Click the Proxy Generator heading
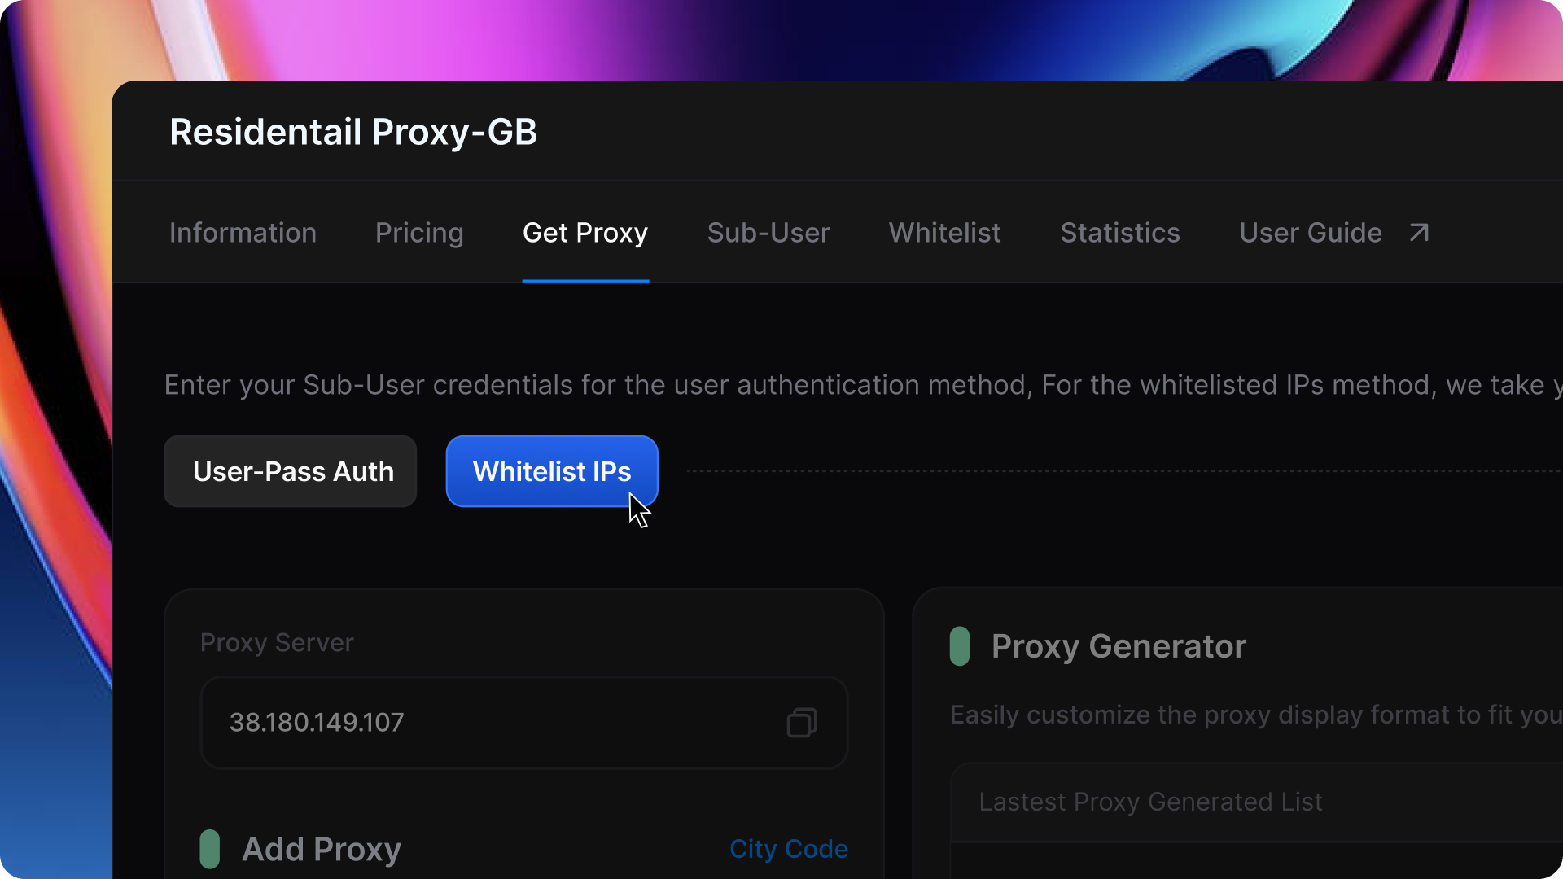 click(x=1119, y=646)
